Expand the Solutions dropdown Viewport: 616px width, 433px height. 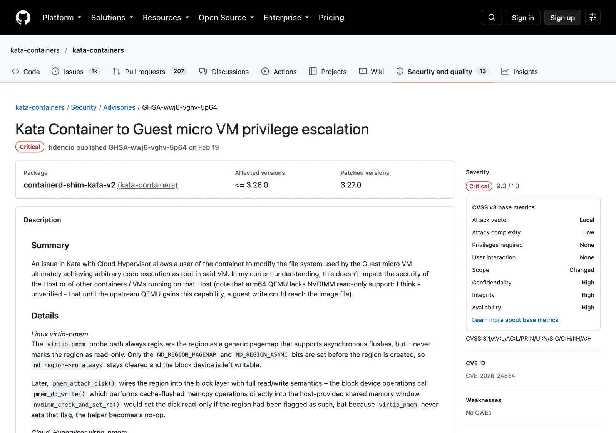[x=112, y=18]
